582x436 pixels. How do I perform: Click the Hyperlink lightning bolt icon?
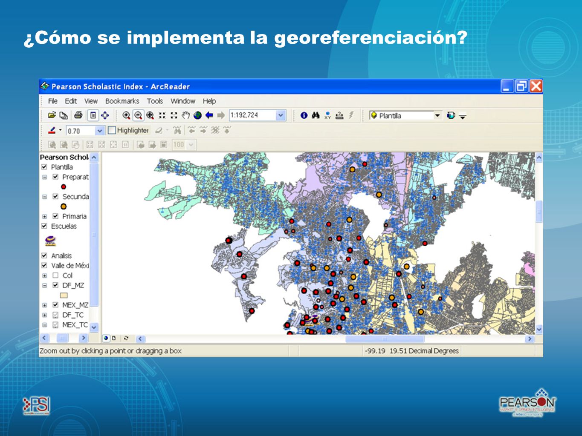click(351, 115)
